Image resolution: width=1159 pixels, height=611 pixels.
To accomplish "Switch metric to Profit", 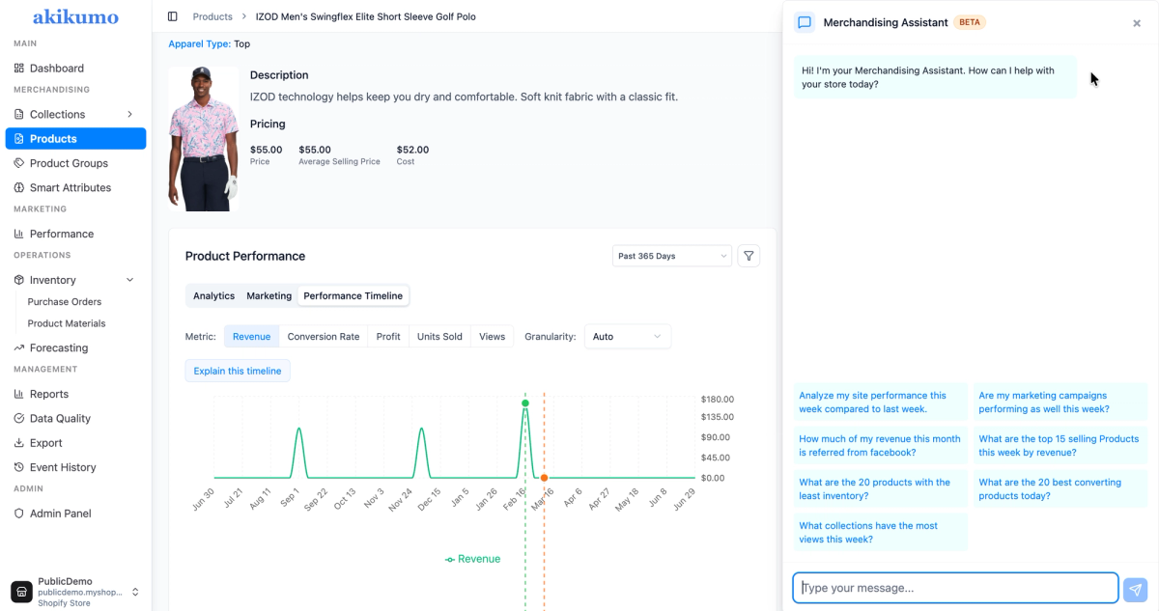I will (388, 337).
